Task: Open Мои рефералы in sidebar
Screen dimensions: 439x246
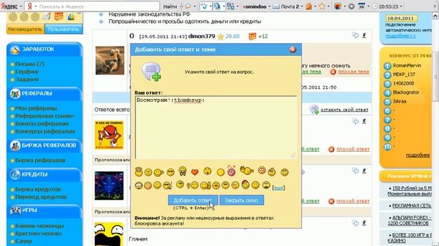Action: (36, 108)
